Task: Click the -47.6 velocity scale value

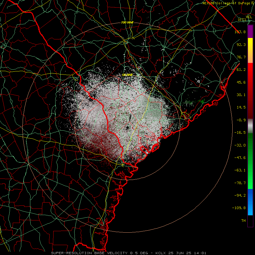Action: [x=240, y=158]
